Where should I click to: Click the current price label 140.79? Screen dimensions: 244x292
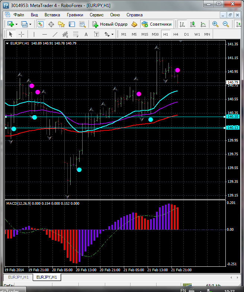pos(233,82)
